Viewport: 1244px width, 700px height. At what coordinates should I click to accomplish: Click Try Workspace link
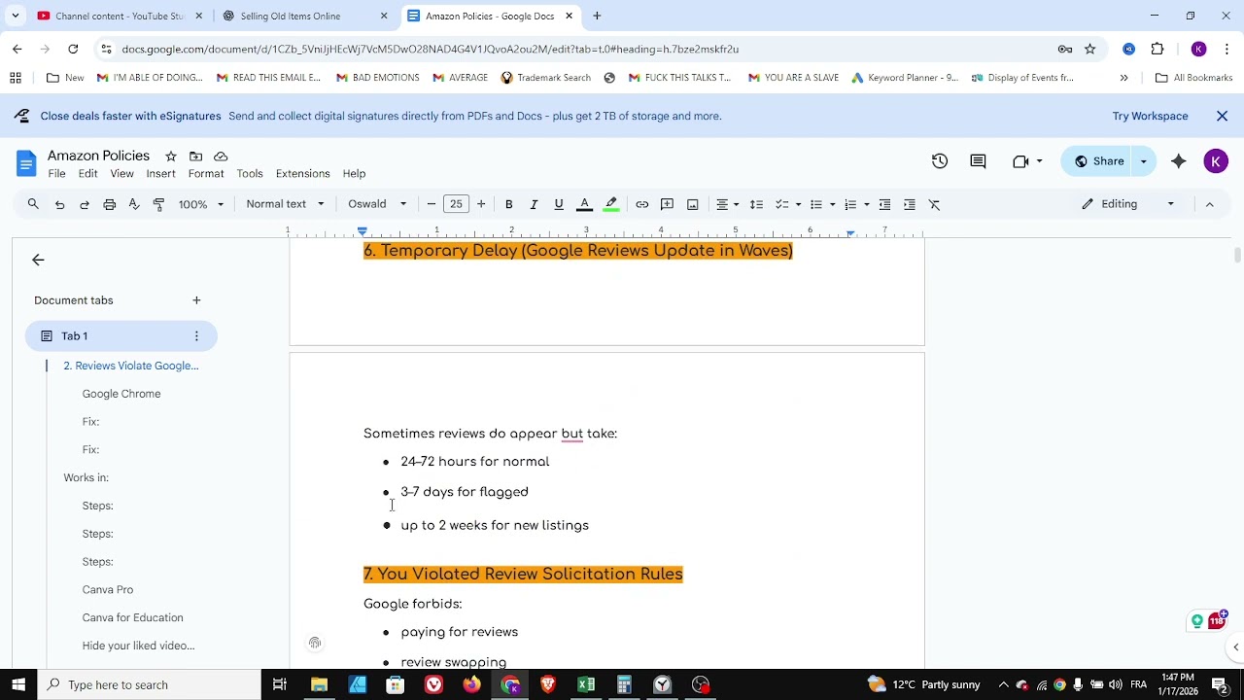[x=1150, y=116]
